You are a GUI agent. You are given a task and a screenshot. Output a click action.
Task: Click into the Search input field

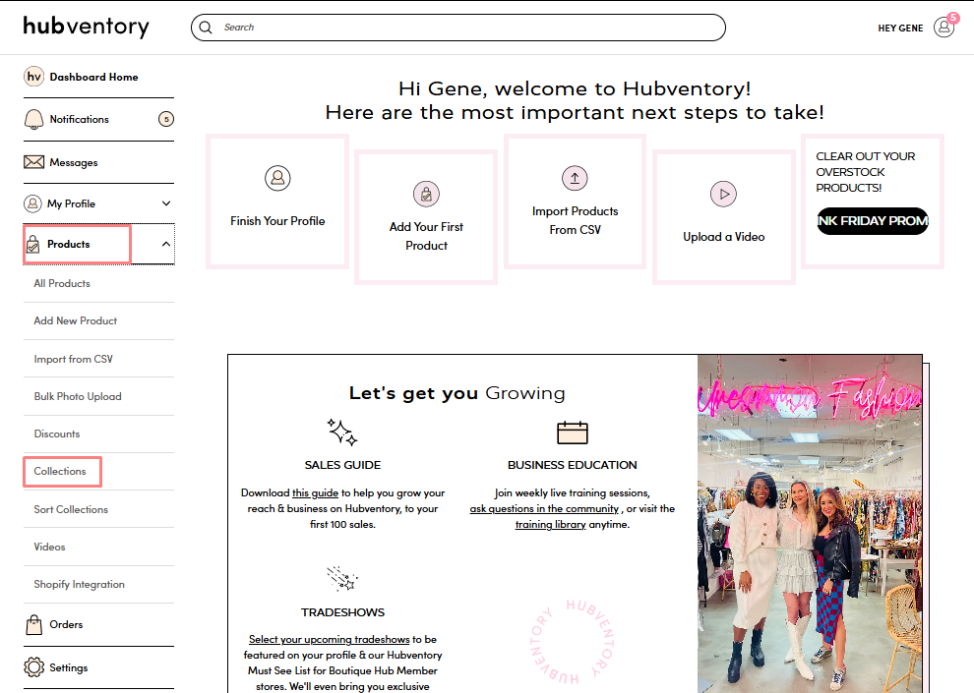(x=458, y=28)
